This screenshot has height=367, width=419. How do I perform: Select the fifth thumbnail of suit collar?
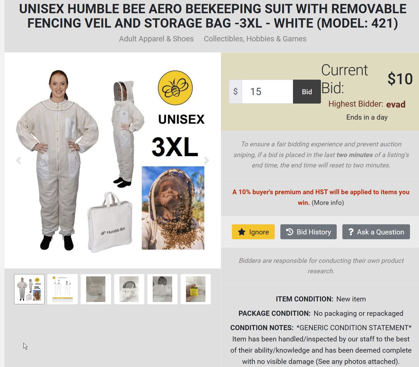162,289
